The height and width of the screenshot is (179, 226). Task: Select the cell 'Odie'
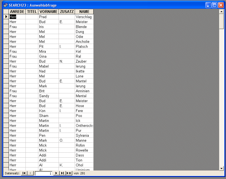[84, 37]
